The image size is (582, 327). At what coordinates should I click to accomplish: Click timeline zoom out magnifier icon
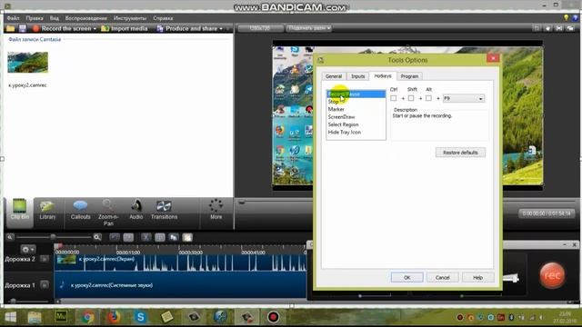pos(10,237)
